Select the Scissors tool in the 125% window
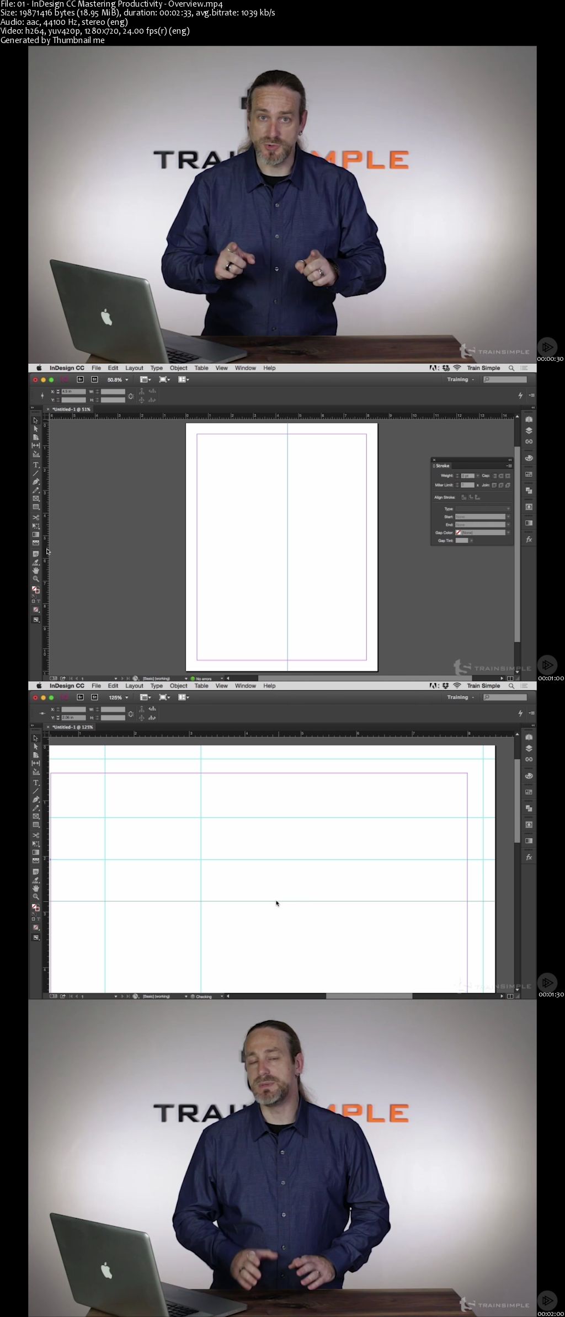This screenshot has width=565, height=1317. click(x=36, y=835)
